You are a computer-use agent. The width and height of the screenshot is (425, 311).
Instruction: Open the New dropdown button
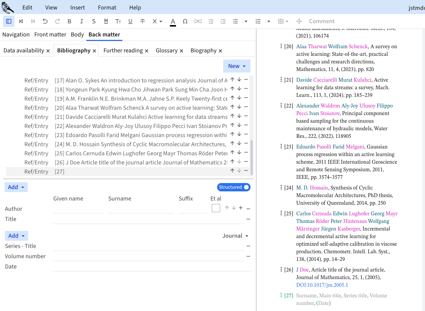click(236, 66)
